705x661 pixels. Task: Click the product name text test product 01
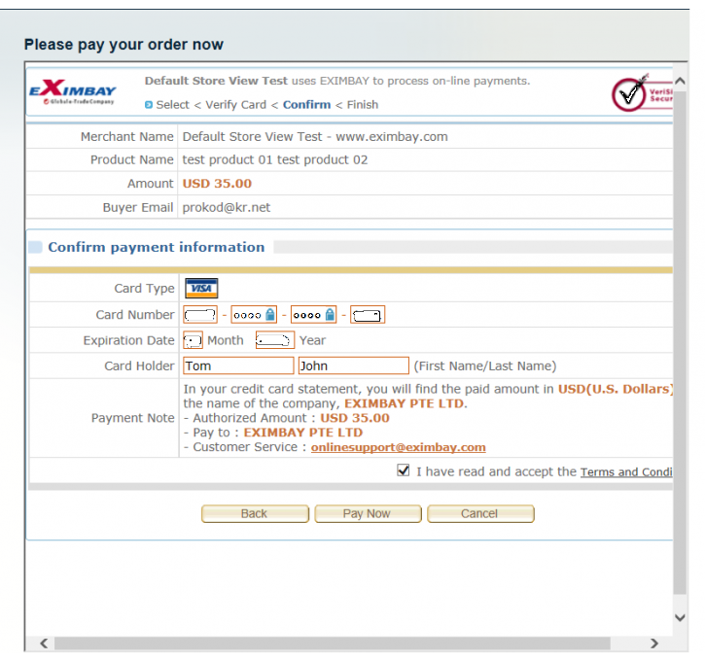click(227, 160)
